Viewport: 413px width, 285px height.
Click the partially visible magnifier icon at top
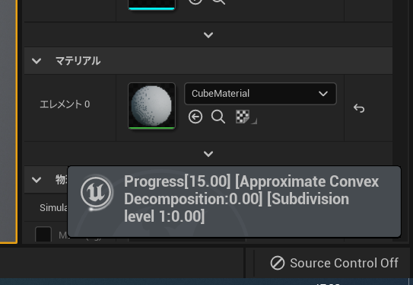click(x=218, y=2)
